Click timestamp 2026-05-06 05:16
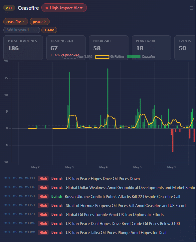 click(x=19, y=187)
